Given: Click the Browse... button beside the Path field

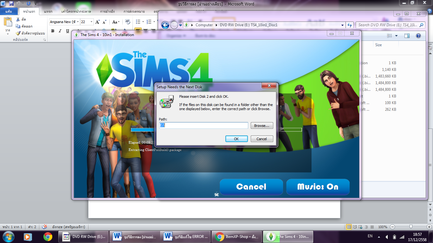Looking at the screenshot, I should pos(262,126).
